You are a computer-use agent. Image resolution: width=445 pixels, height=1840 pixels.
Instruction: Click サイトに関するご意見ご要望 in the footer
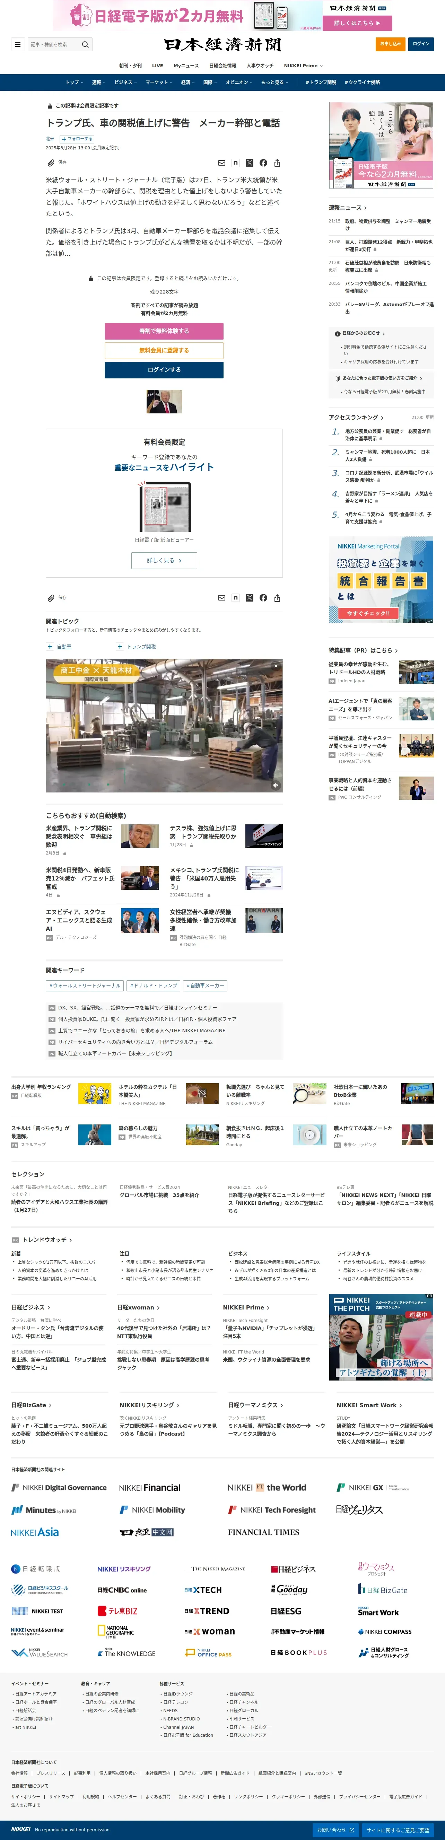398,1829
